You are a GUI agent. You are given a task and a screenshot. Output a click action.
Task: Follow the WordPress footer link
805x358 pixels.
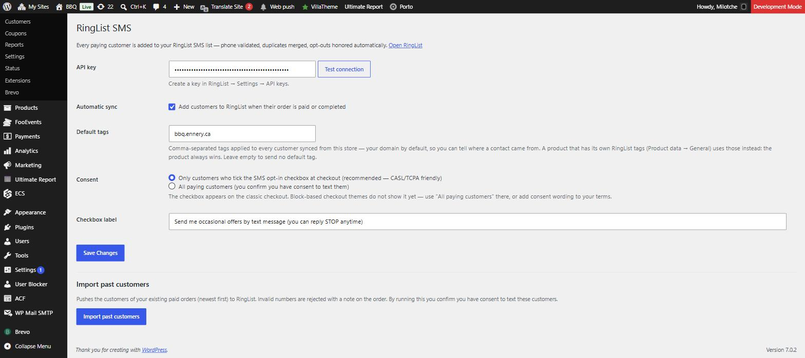pos(154,350)
